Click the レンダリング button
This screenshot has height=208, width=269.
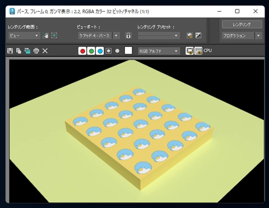(242, 25)
